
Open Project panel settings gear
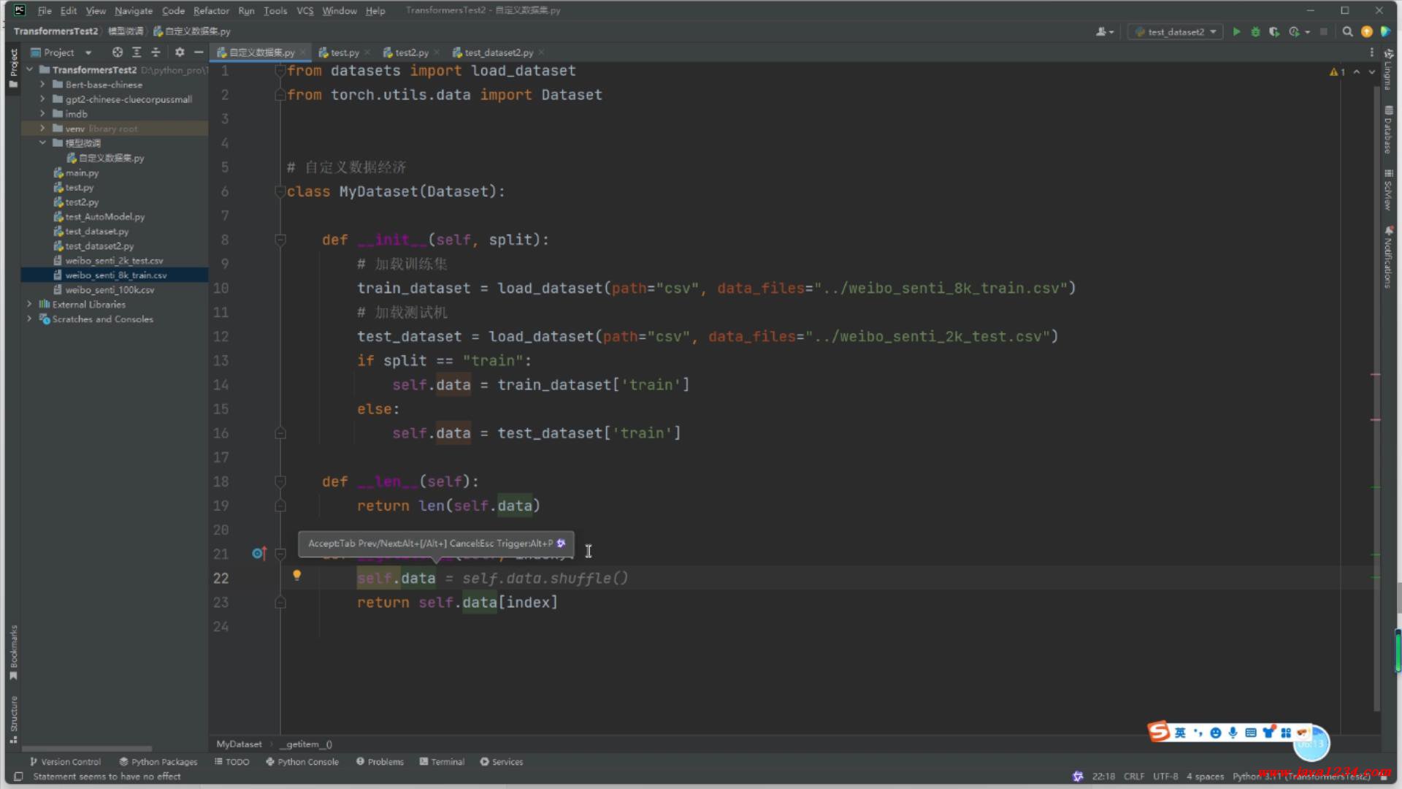(180, 53)
